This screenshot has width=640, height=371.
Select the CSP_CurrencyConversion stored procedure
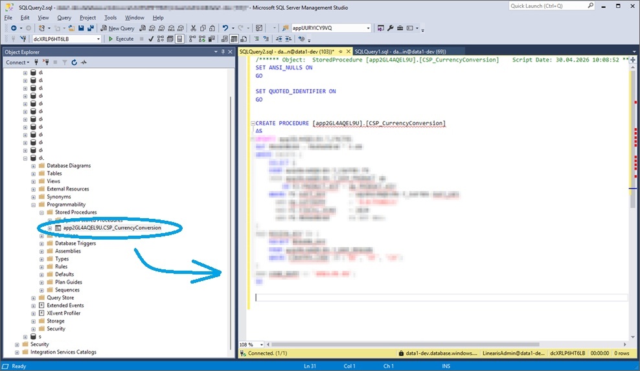click(112, 228)
